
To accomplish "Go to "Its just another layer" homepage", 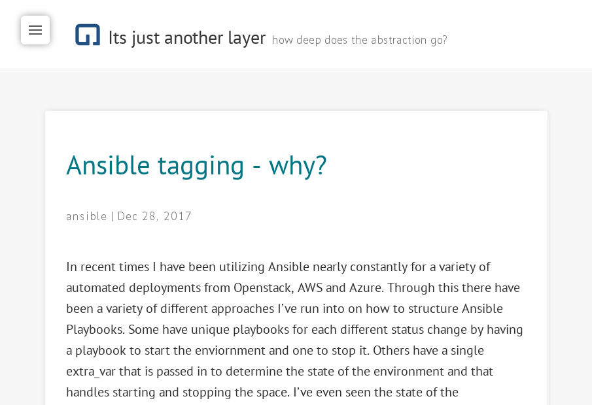I will pyautogui.click(x=187, y=38).
